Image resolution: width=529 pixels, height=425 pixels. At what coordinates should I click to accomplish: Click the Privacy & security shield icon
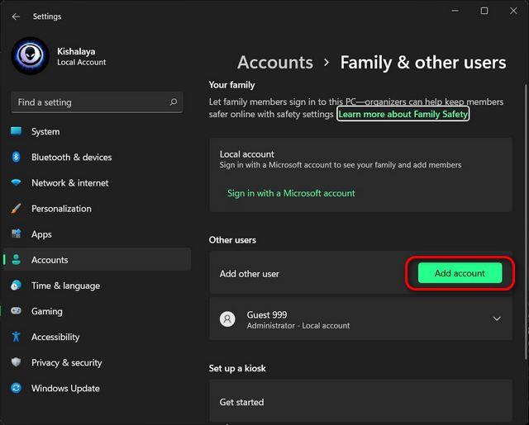pyautogui.click(x=16, y=362)
